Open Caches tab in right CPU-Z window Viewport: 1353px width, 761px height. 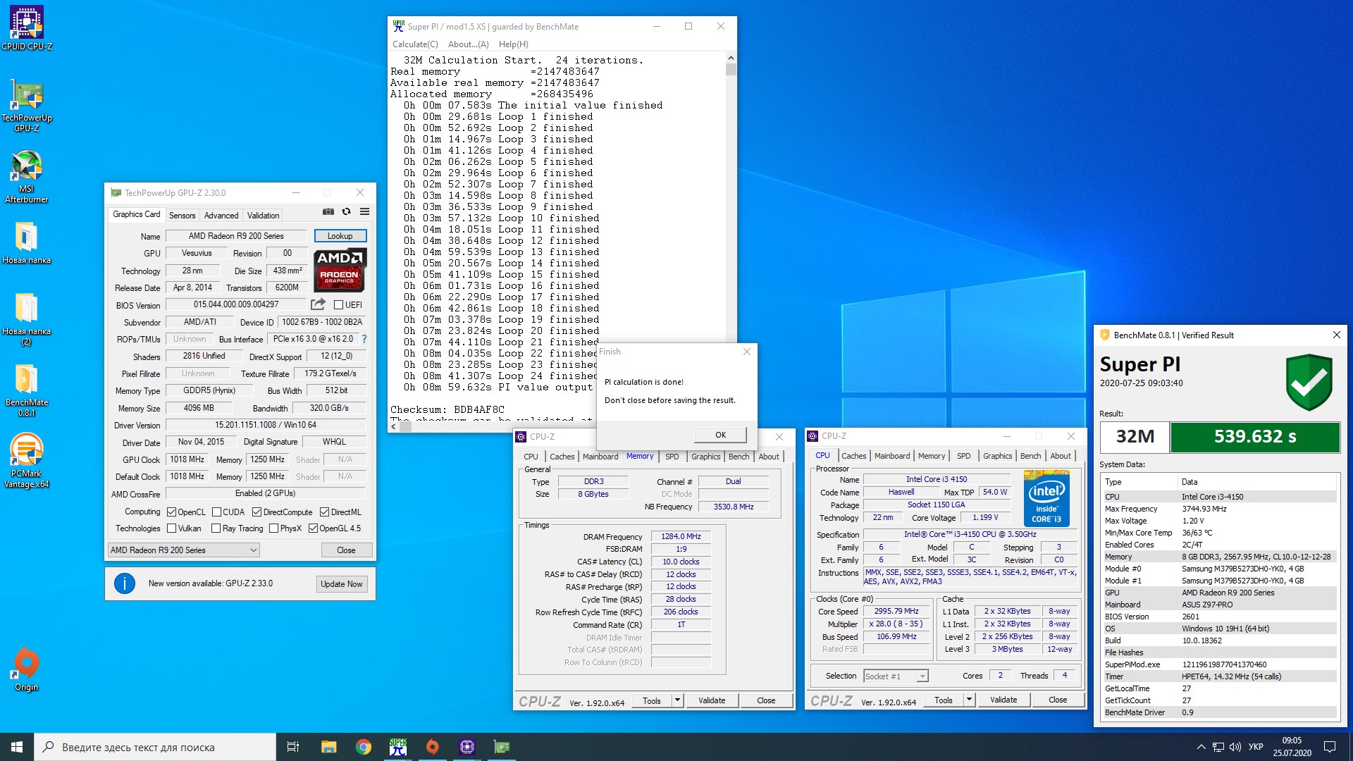[x=854, y=456]
